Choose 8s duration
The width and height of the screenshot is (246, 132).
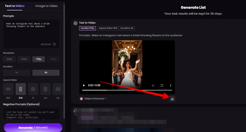click(46, 73)
